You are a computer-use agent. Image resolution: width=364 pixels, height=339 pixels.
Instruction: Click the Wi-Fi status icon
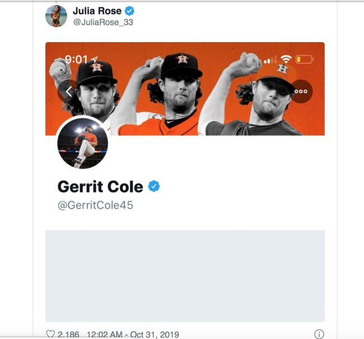tap(286, 59)
